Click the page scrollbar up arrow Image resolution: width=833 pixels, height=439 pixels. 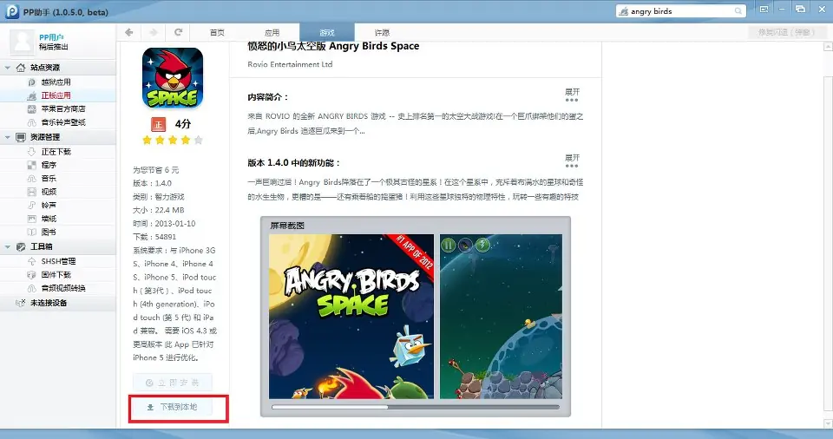point(828,47)
